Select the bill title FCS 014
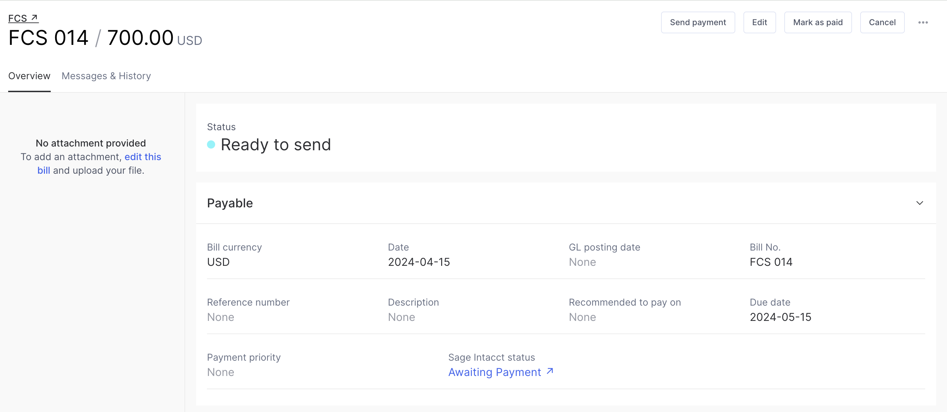 point(49,37)
